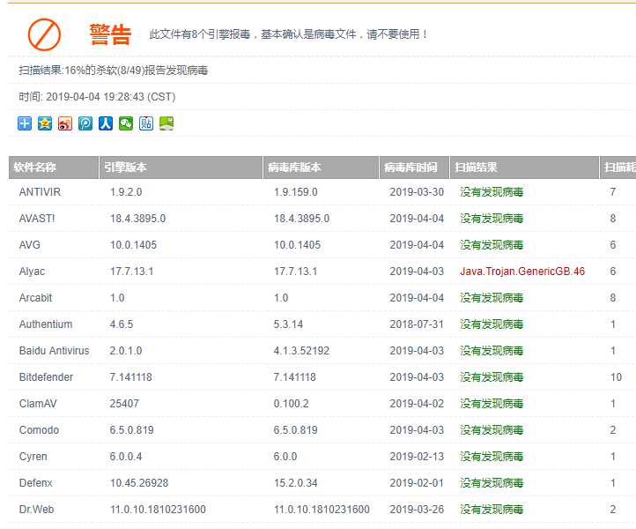Click Defenx database version 15.2.0.34
Screen dimensions: 636x529
coord(295,483)
